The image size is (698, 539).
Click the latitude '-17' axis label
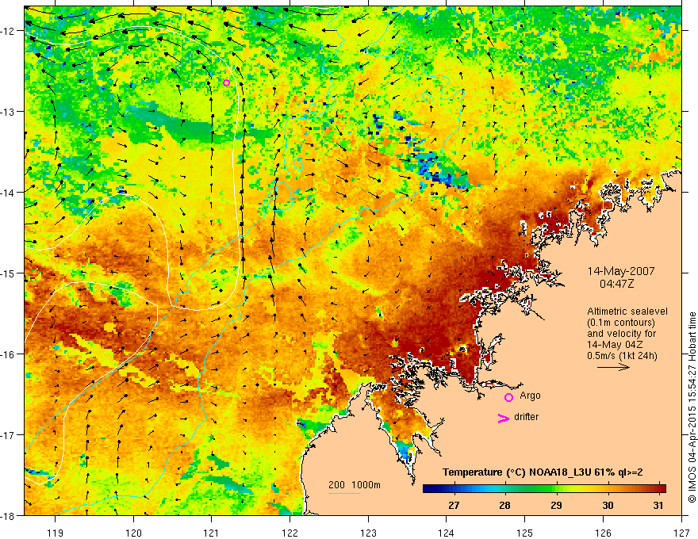pos(8,434)
